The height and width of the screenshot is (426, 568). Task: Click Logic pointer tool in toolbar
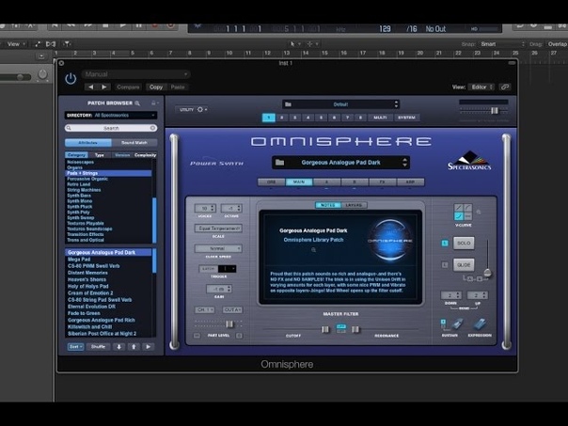pyautogui.click(x=292, y=44)
